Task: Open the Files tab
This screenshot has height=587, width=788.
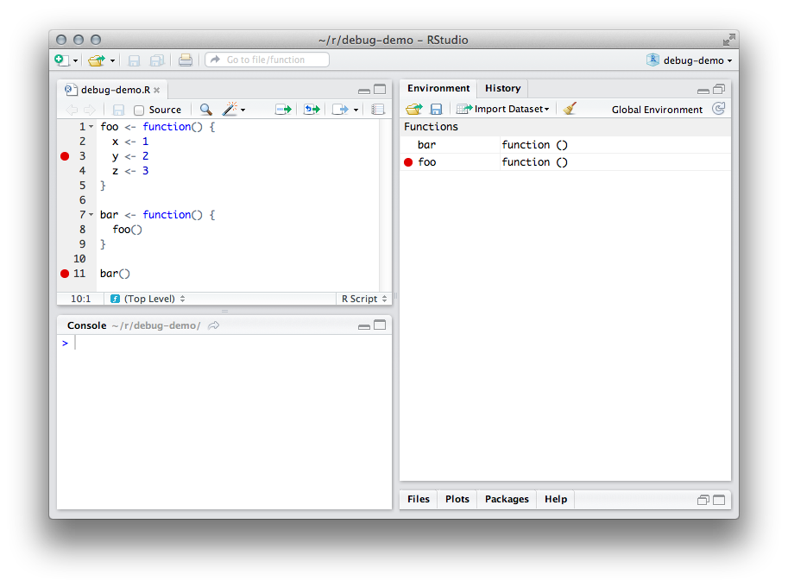Action: click(418, 499)
